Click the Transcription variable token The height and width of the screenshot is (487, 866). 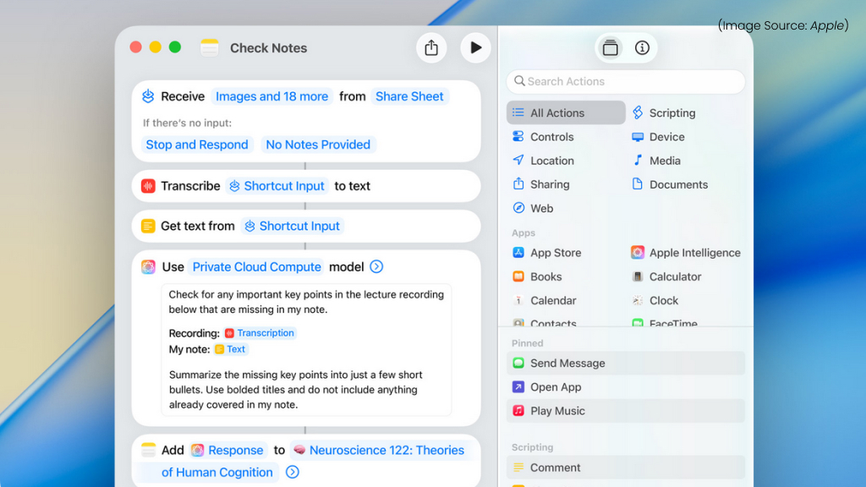(x=260, y=333)
